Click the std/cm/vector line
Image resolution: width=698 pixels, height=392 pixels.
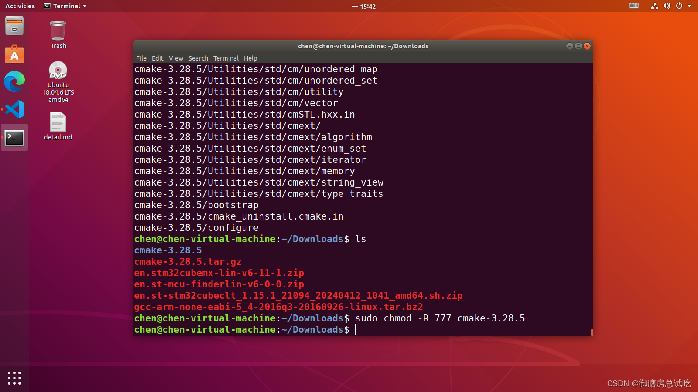pyautogui.click(x=236, y=103)
